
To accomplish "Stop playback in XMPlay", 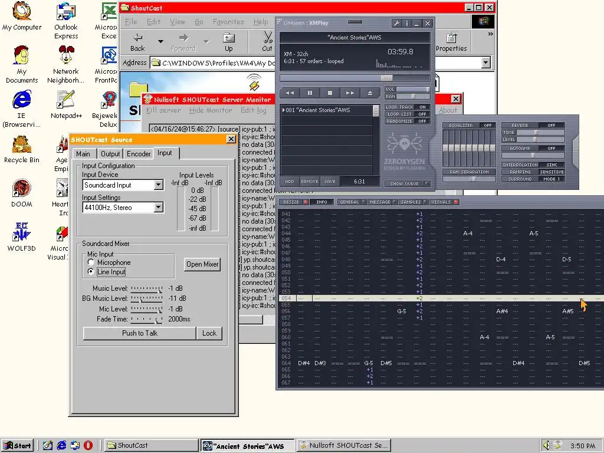I will click(x=330, y=93).
